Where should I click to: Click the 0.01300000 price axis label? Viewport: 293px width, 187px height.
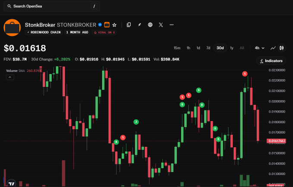point(277,174)
